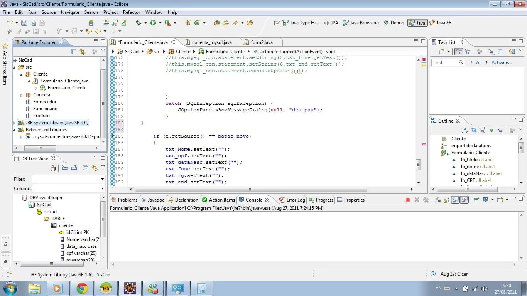Toggle Scroll Lock in the Console toolbar
Viewport: 527px width, 296px height.
tap(446, 200)
